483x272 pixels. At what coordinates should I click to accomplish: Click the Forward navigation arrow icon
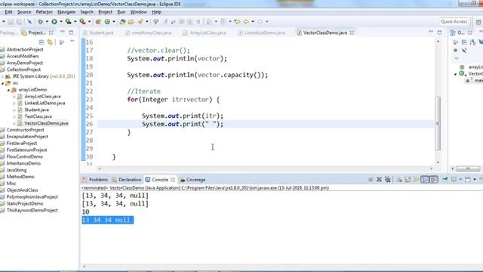point(260,22)
